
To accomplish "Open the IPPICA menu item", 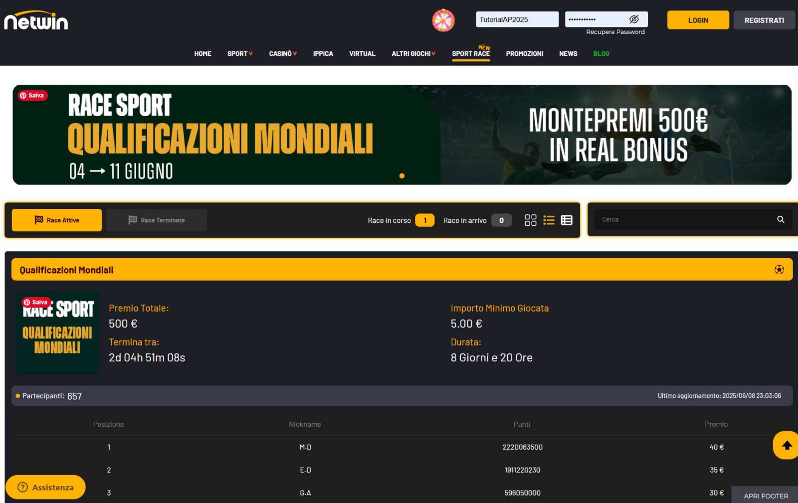I will (x=323, y=53).
